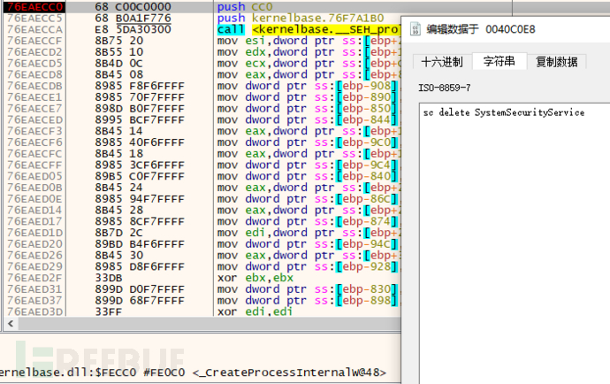Select the 字符串 string tab

(x=499, y=61)
